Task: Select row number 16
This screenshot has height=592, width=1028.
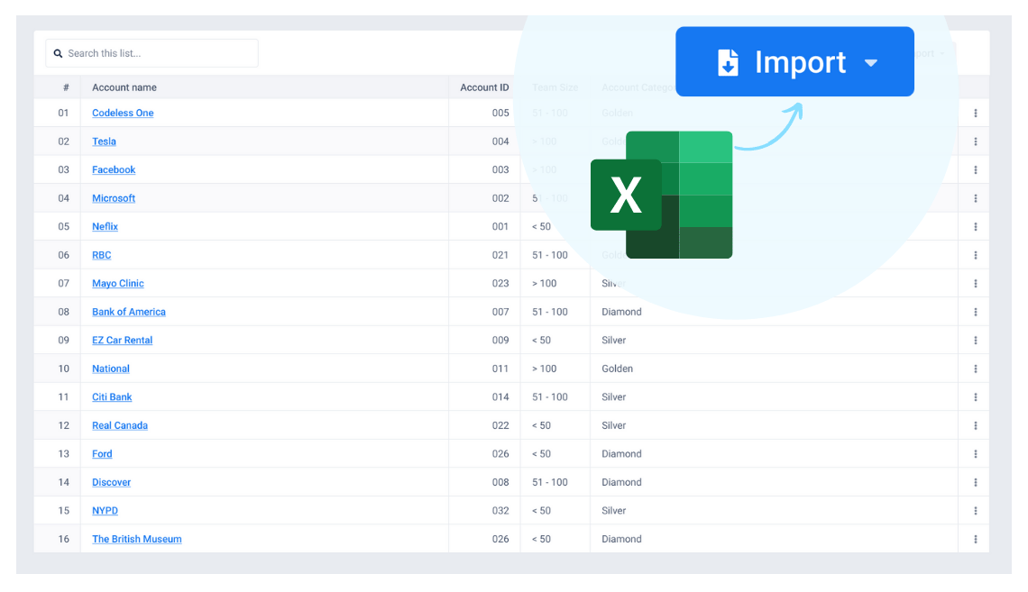Action: (x=64, y=539)
